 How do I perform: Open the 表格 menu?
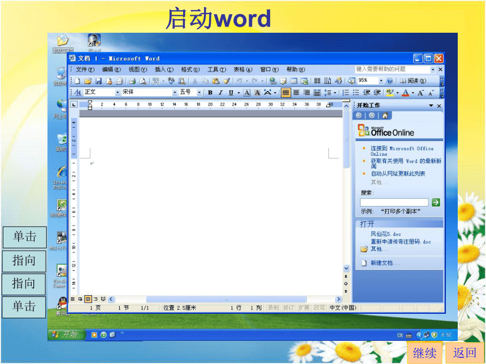(x=243, y=69)
